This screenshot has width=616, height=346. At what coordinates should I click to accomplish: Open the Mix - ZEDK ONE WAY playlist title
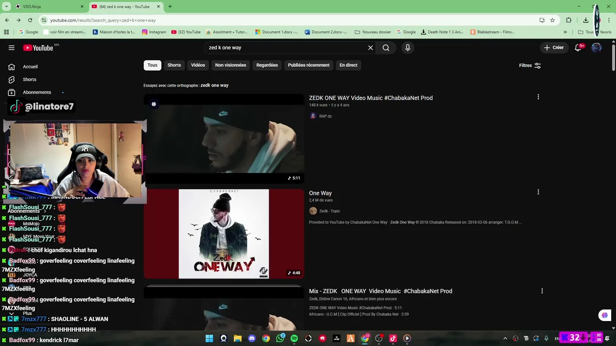[x=380, y=291]
